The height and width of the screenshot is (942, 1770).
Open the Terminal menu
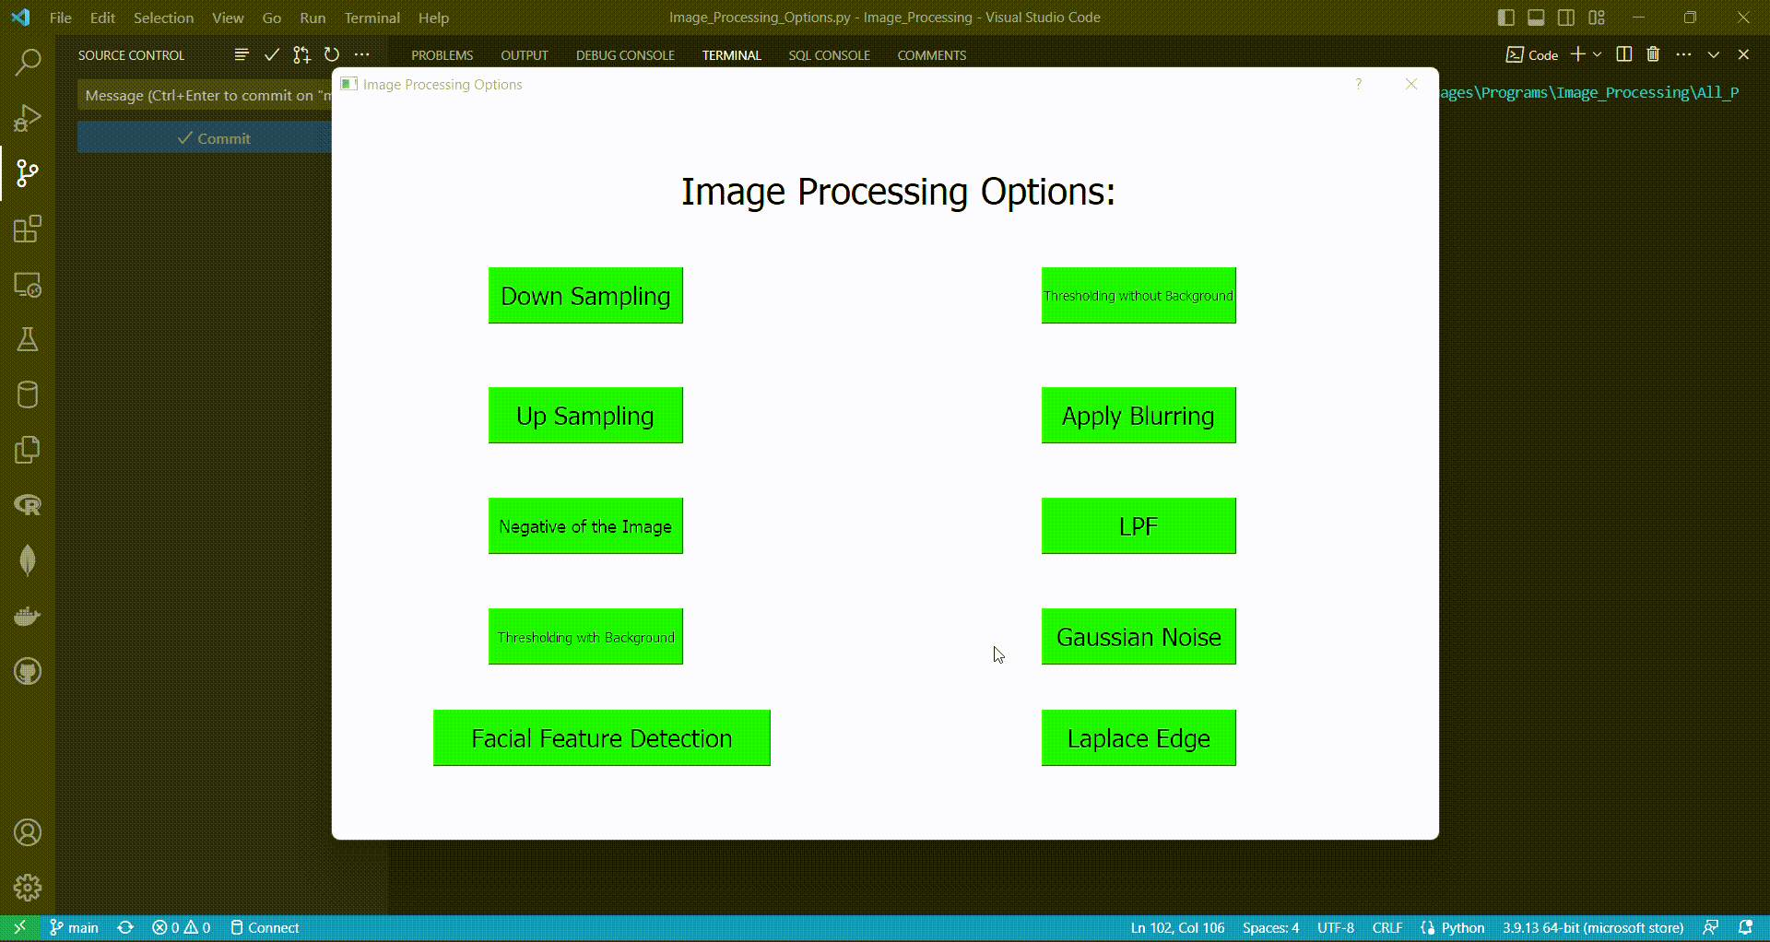coord(372,18)
